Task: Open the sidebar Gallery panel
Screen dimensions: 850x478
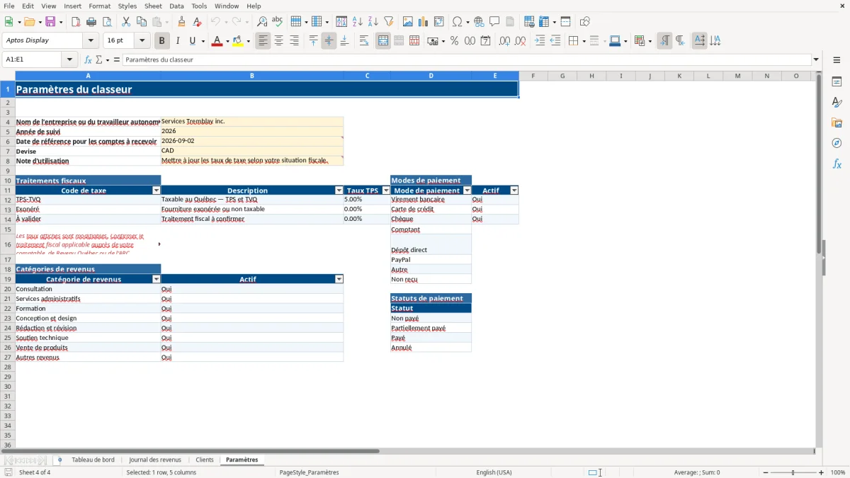Action: click(x=837, y=123)
